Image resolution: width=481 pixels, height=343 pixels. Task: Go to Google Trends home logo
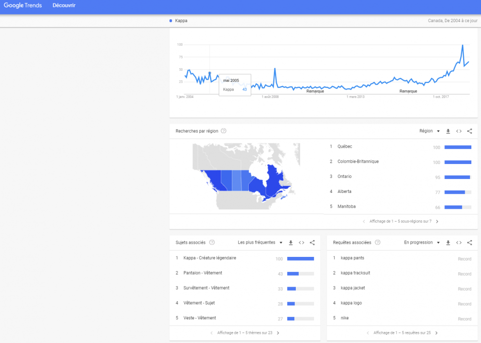23,6
